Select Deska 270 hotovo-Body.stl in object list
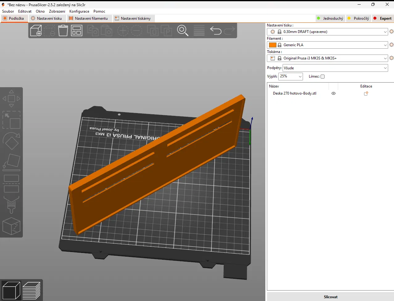This screenshot has width=394, height=301. (x=294, y=93)
